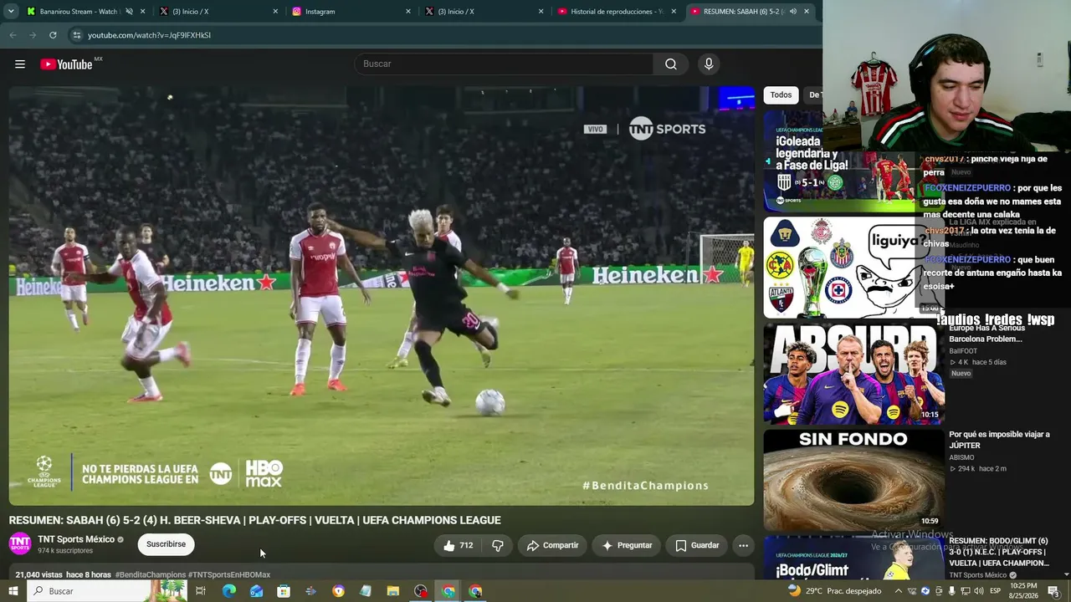Click the youtube.com URL address bar
The width and height of the screenshot is (1071, 602).
[x=443, y=35]
